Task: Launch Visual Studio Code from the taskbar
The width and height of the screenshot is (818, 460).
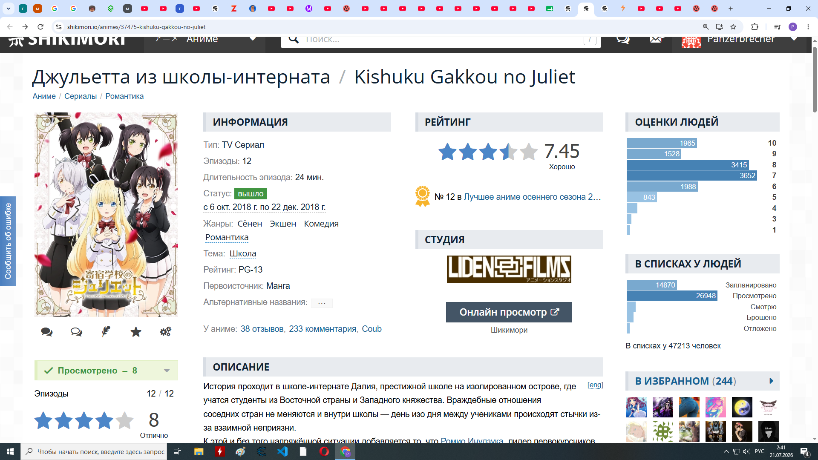Action: click(282, 451)
